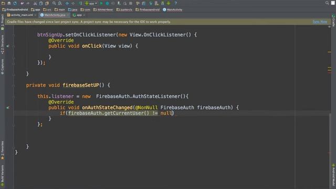
Task: Click the Stop icon in the toolbar
Action: [131, 3]
